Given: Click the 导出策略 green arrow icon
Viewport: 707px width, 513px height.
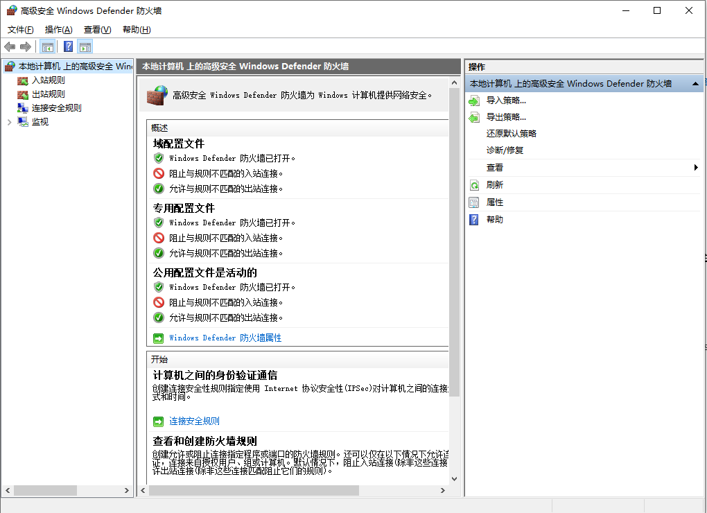Looking at the screenshot, I should [x=474, y=118].
